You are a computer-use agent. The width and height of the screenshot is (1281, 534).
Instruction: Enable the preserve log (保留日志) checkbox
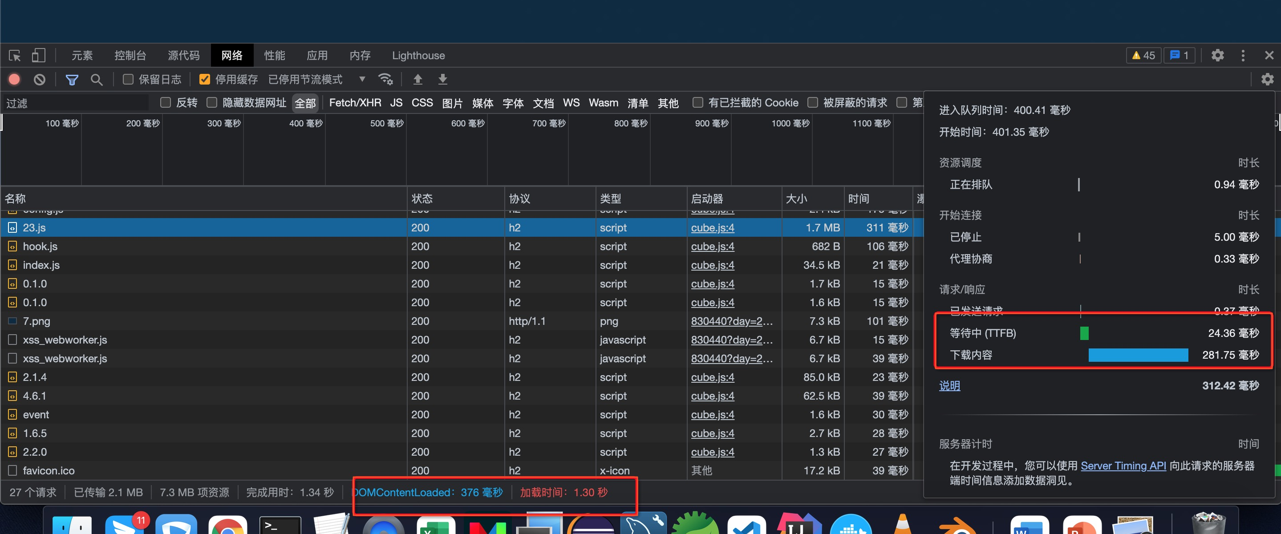click(x=128, y=79)
